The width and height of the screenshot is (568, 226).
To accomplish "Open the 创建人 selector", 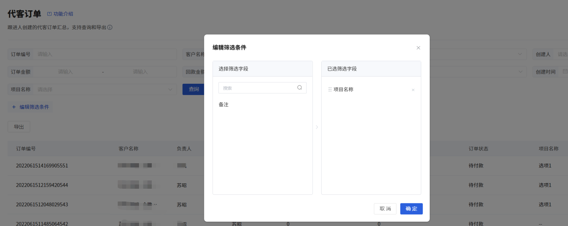I will pos(561,54).
